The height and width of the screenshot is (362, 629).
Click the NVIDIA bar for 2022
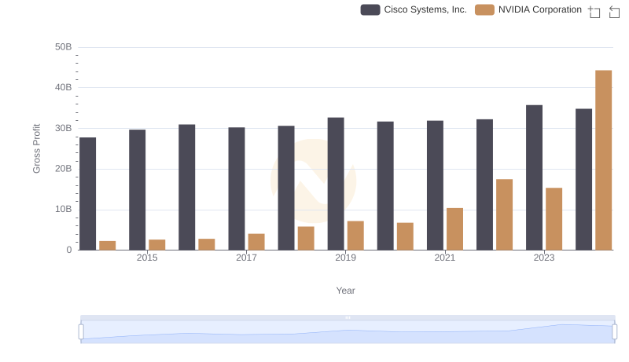pyautogui.click(x=504, y=214)
